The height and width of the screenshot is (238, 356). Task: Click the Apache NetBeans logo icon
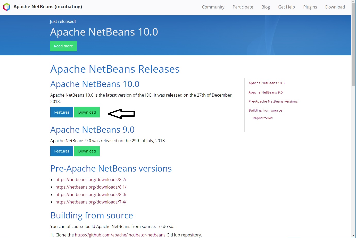coord(7,7)
